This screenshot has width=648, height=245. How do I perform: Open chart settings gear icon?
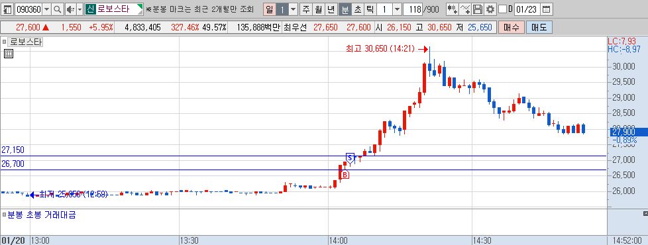click(x=490, y=9)
